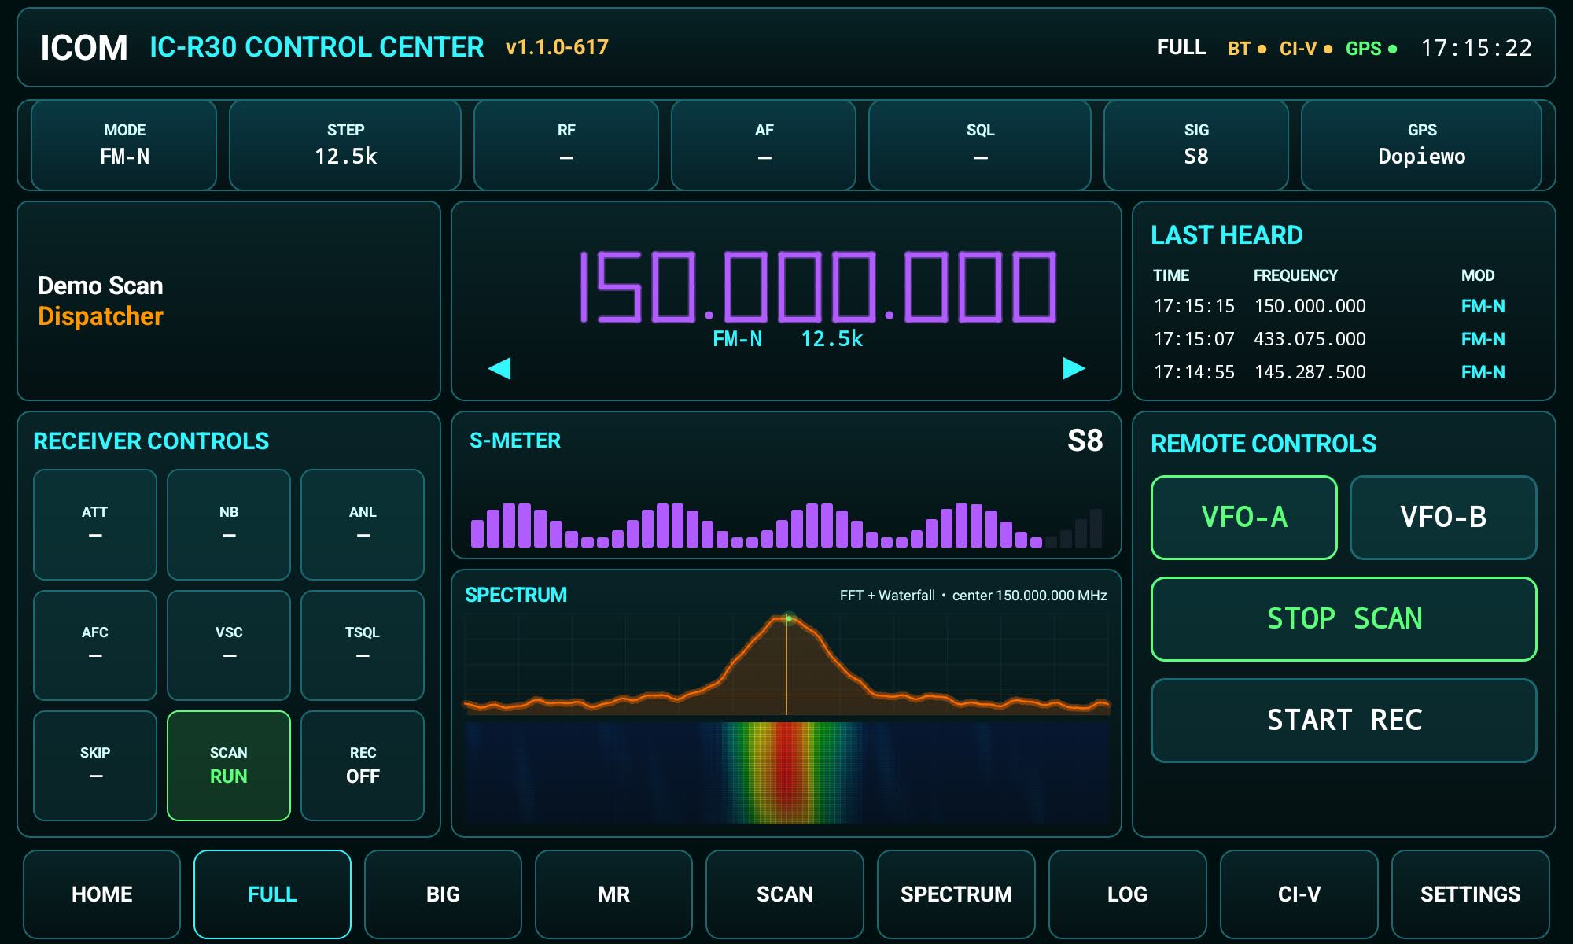Open the CI-V tab in bottom bar
Viewport: 1573px width, 944px height.
[1299, 894]
